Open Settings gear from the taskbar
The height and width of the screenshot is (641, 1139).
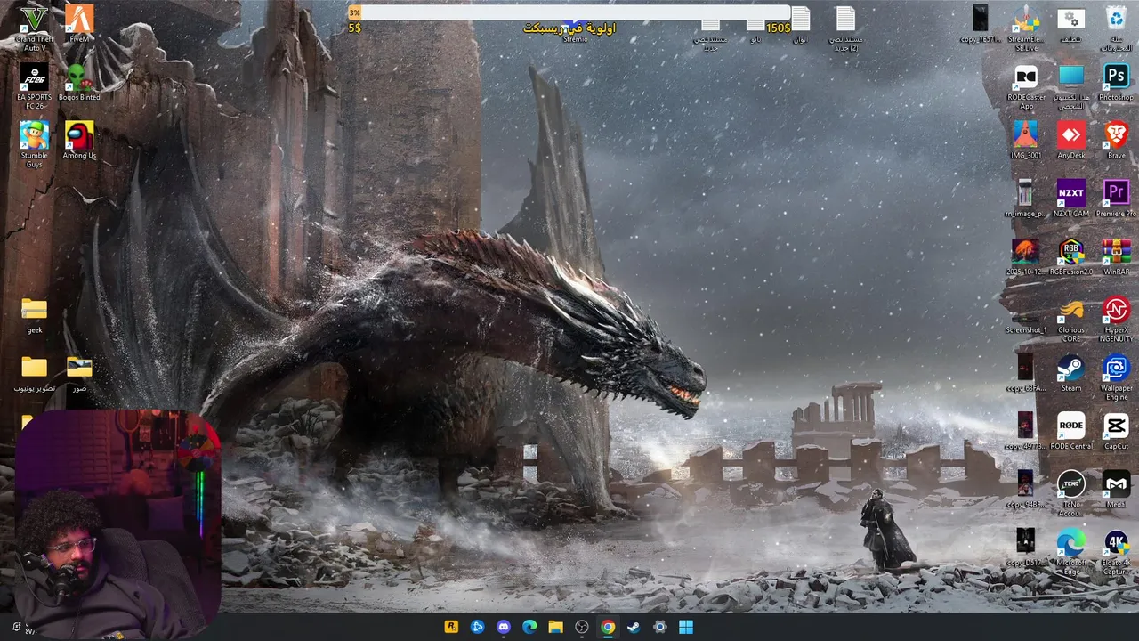659,627
